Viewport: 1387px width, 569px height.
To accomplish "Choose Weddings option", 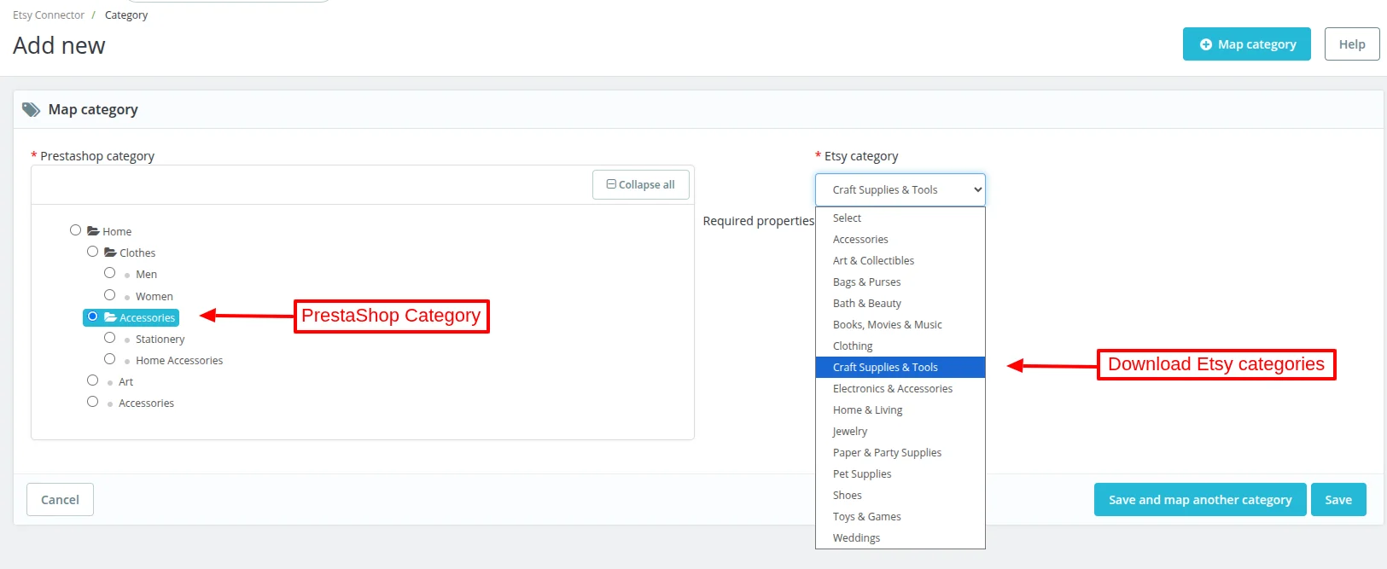I will click(900, 538).
